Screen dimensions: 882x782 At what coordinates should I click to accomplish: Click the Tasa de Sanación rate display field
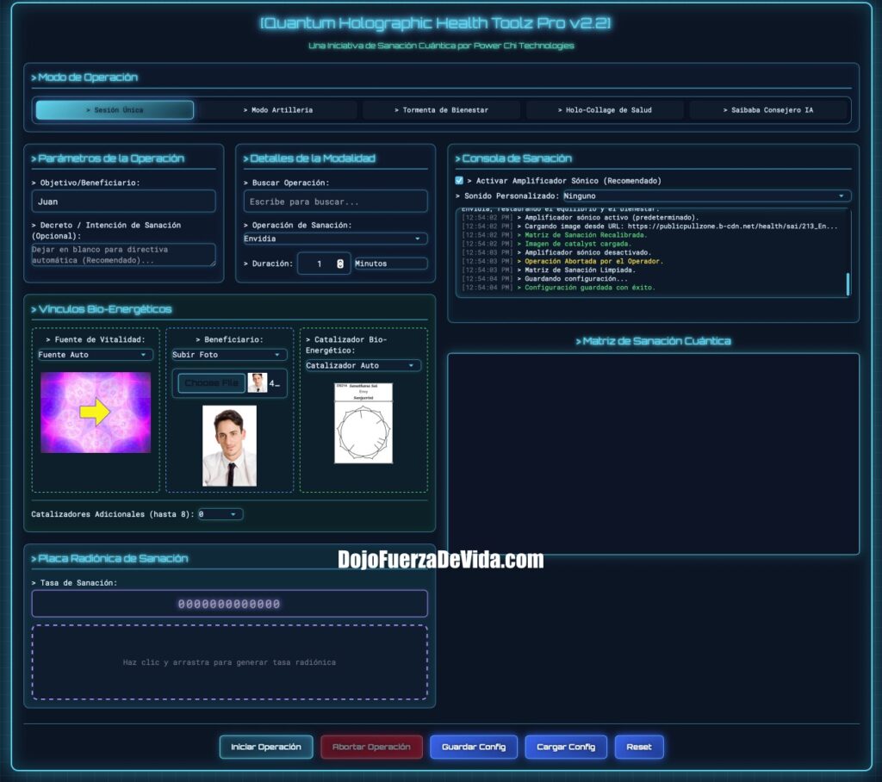coord(229,604)
